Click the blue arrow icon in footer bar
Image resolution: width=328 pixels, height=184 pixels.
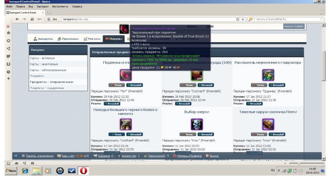click(x=16, y=156)
